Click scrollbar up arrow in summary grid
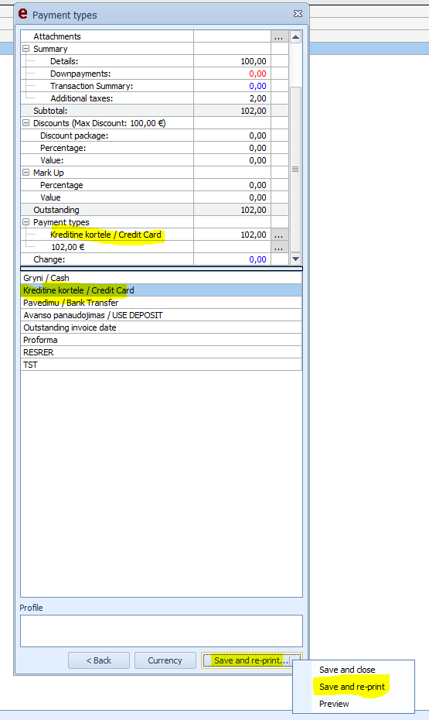Image resolution: width=429 pixels, height=720 pixels. [x=295, y=36]
